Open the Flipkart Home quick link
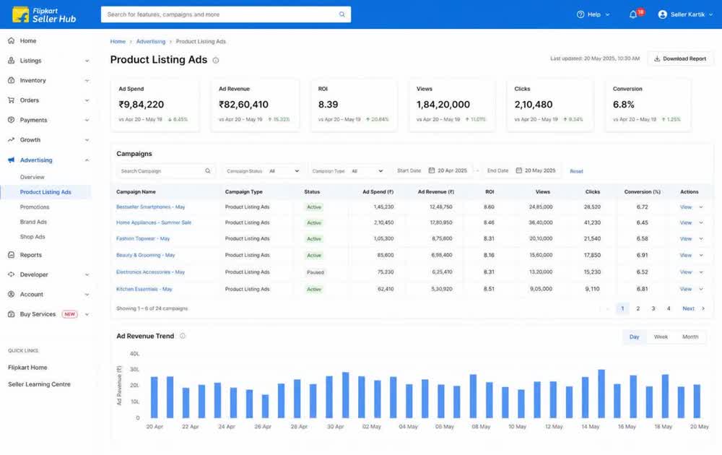 (x=27, y=368)
